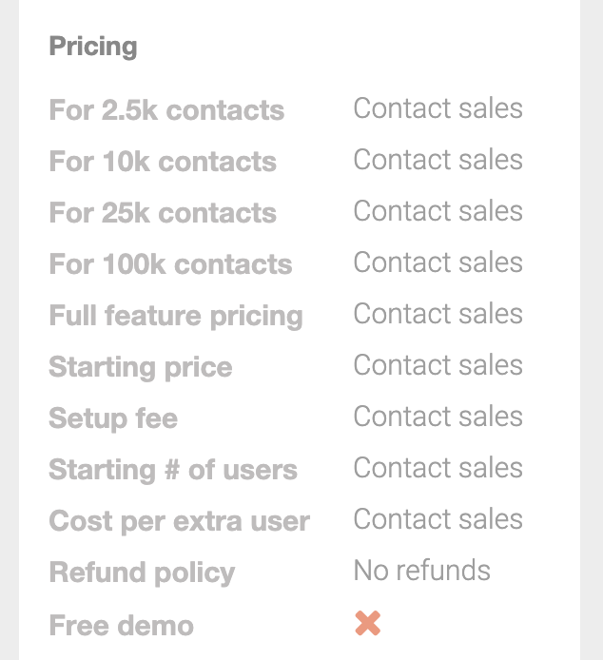
Task: Click the 'Starting price' label
Action: click(x=141, y=367)
